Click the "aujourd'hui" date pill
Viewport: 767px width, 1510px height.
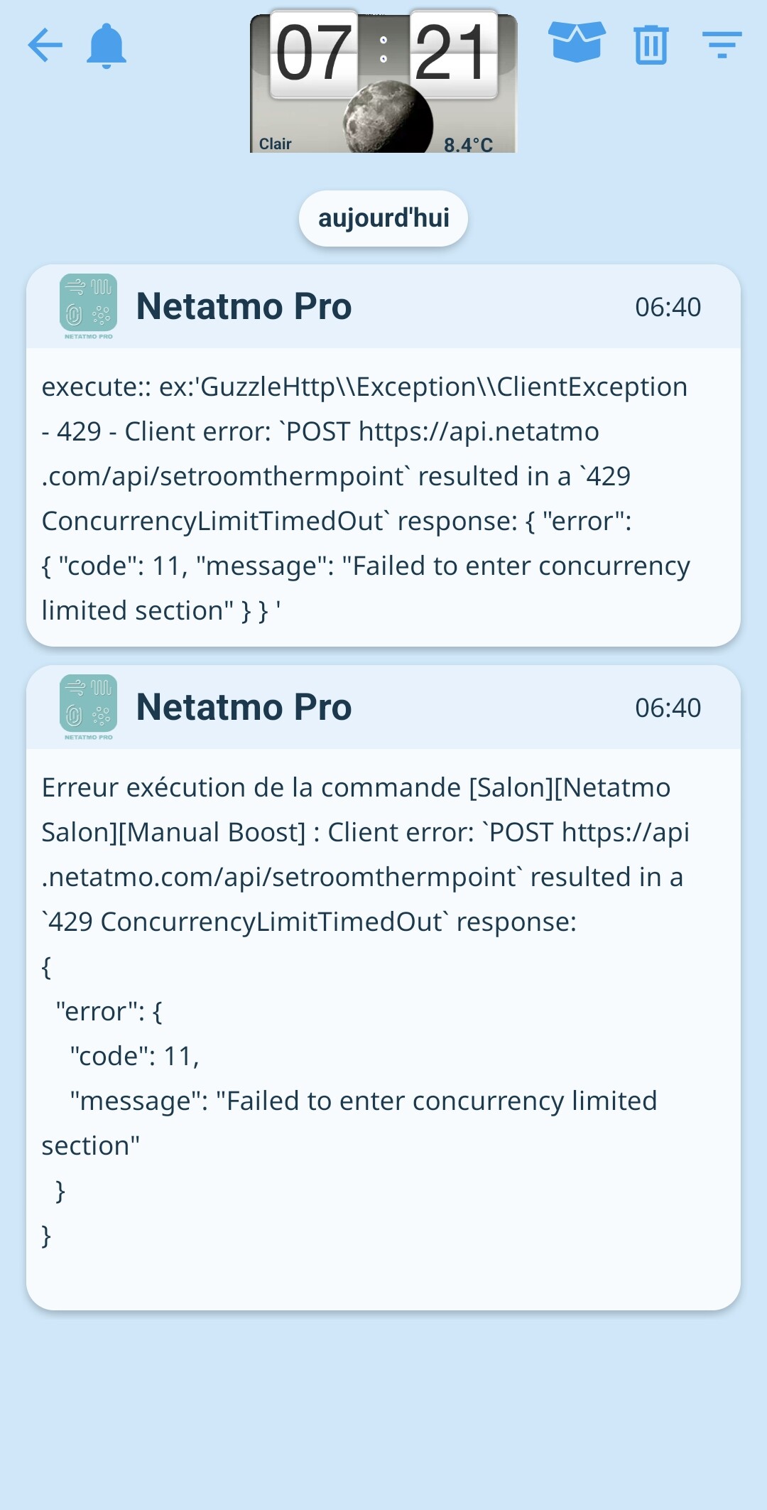(x=383, y=218)
